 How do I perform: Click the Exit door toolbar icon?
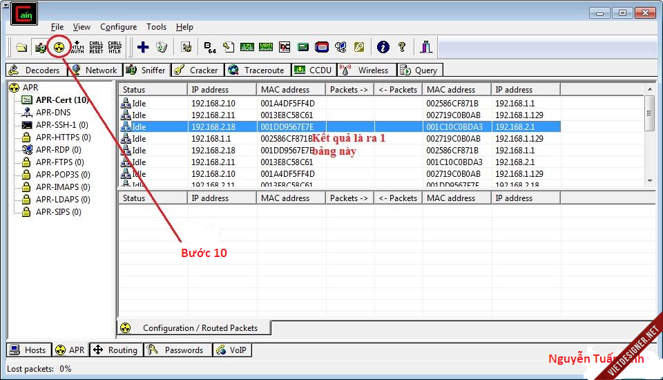[426, 47]
